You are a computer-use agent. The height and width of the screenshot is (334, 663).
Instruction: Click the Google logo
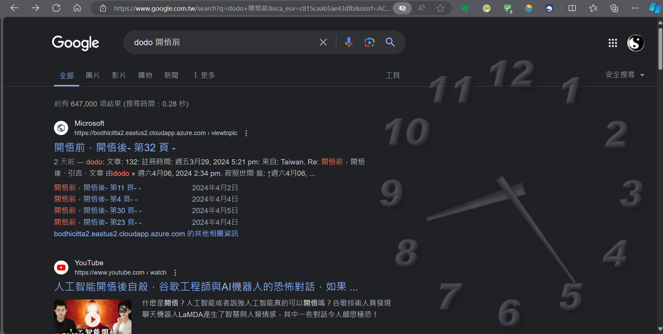tap(75, 43)
